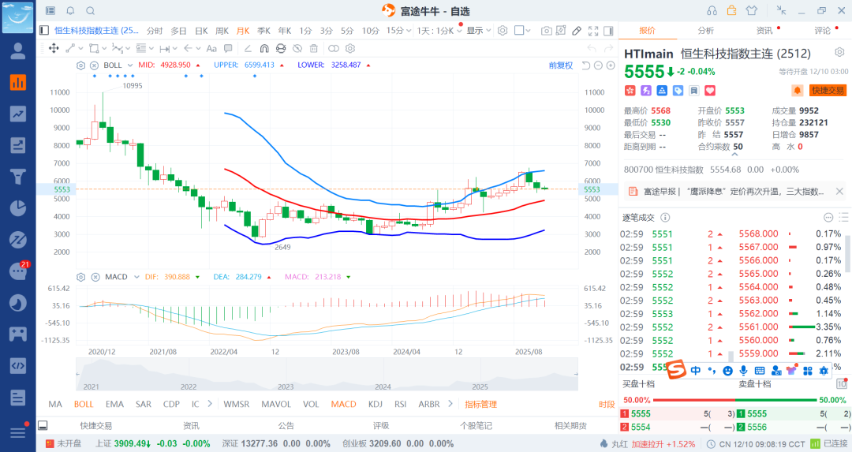Toggle the KDJ indicator

[x=375, y=404]
